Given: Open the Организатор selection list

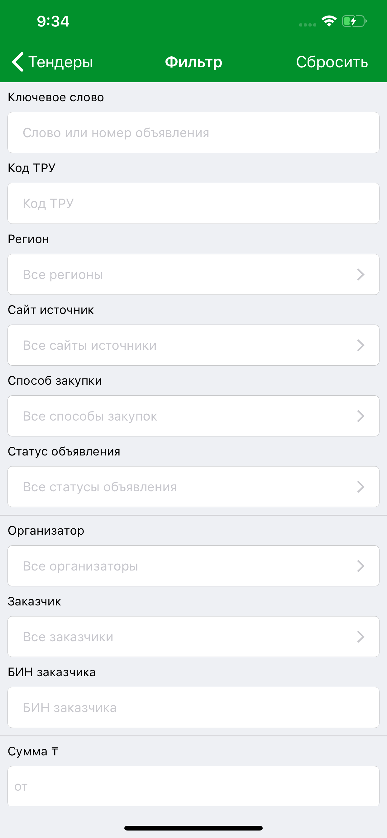Looking at the screenshot, I should pyautogui.click(x=193, y=566).
